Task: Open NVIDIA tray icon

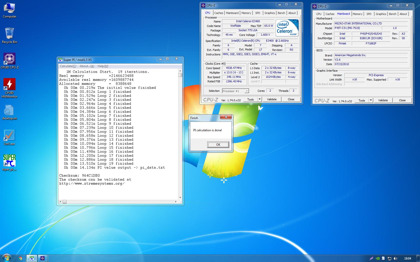Action: (x=377, y=259)
